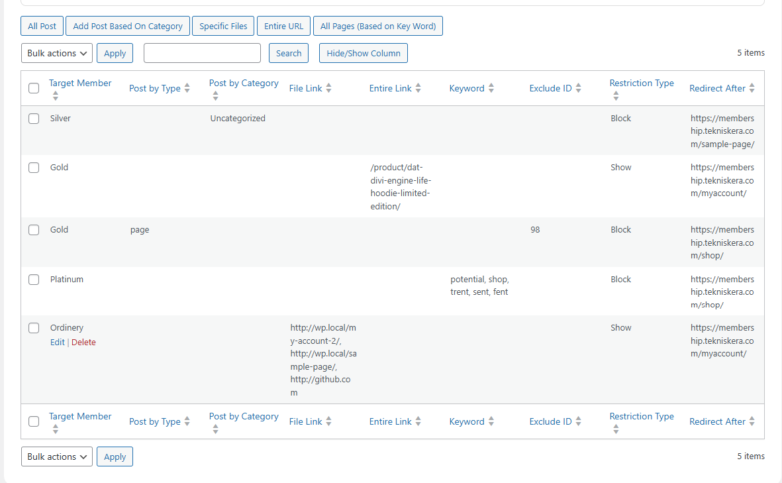Viewport: 782px width, 483px height.
Task: Expand the bottom Bulk actions dropdown
Action: [57, 456]
